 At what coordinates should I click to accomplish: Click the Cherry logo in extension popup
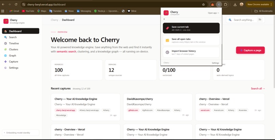(166, 13)
